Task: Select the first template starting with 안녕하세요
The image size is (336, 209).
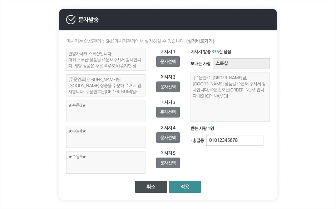Action: click(106, 60)
